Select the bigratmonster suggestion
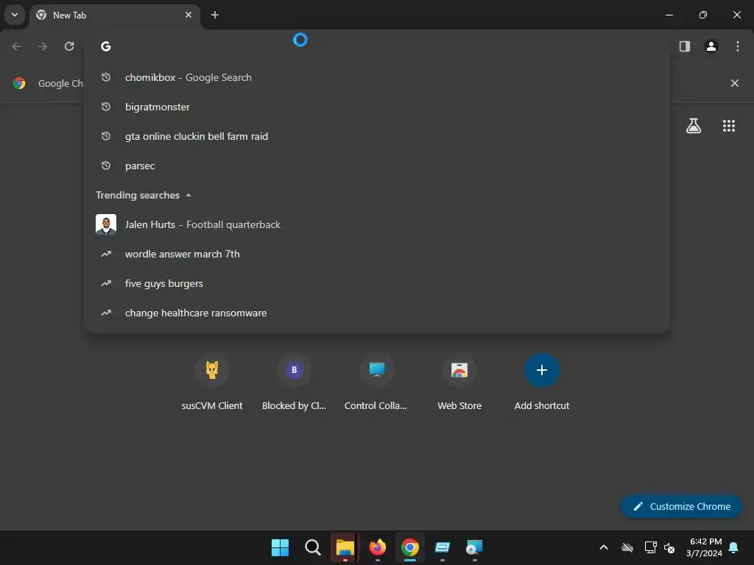 [377, 107]
